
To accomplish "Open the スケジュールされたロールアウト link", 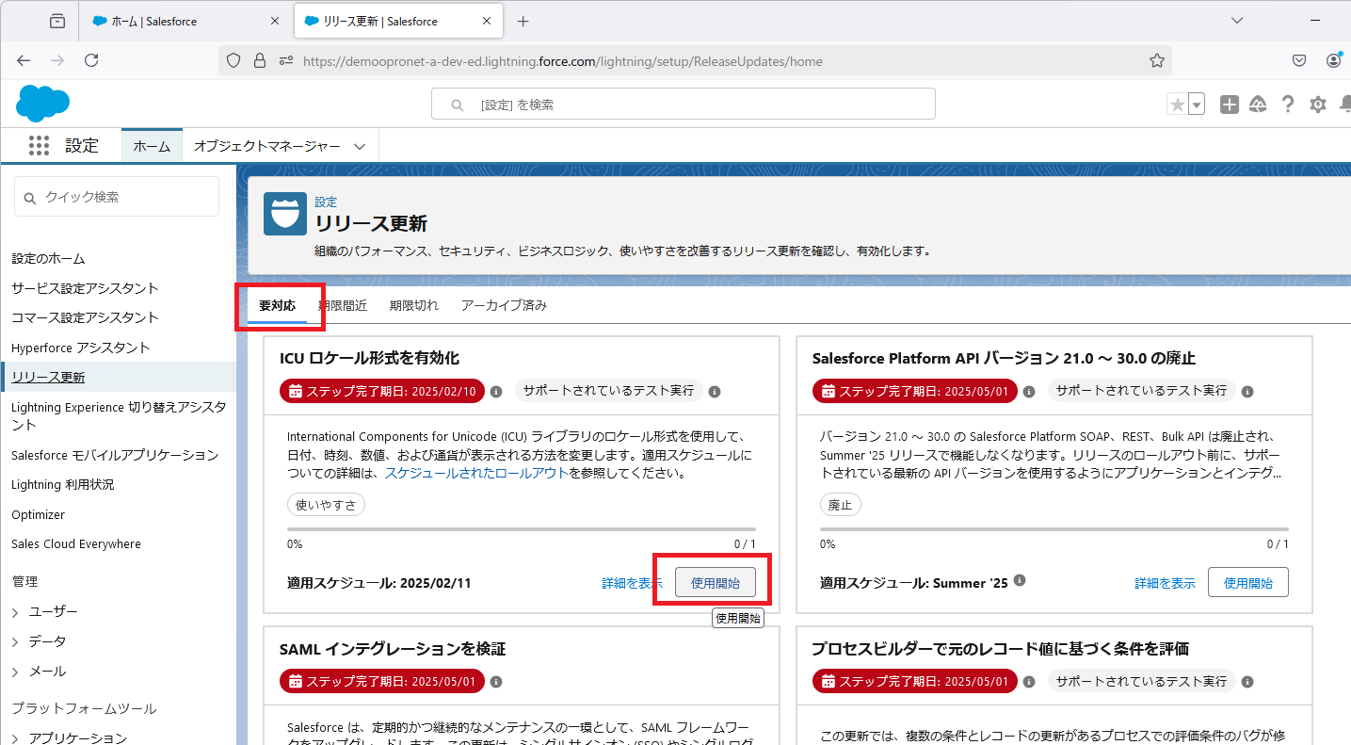I will tap(475, 473).
